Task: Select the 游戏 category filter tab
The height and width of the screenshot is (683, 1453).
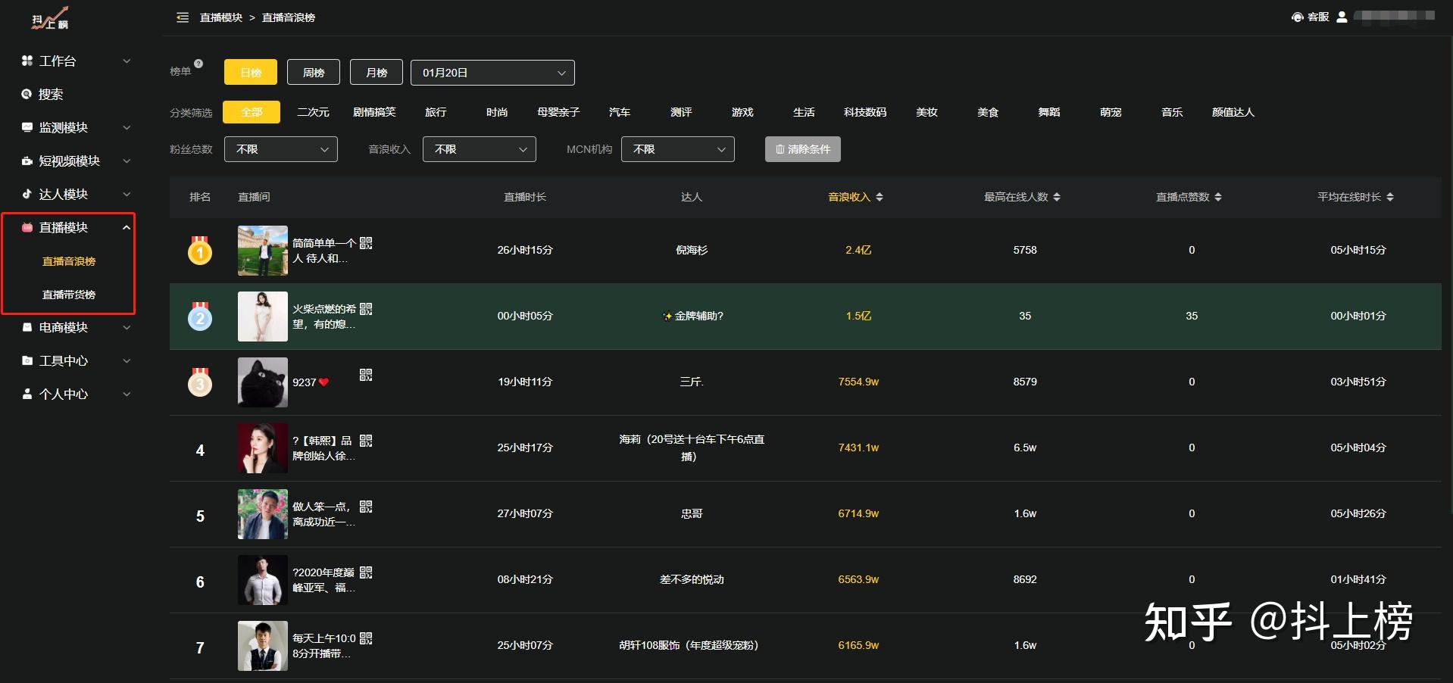Action: [742, 111]
